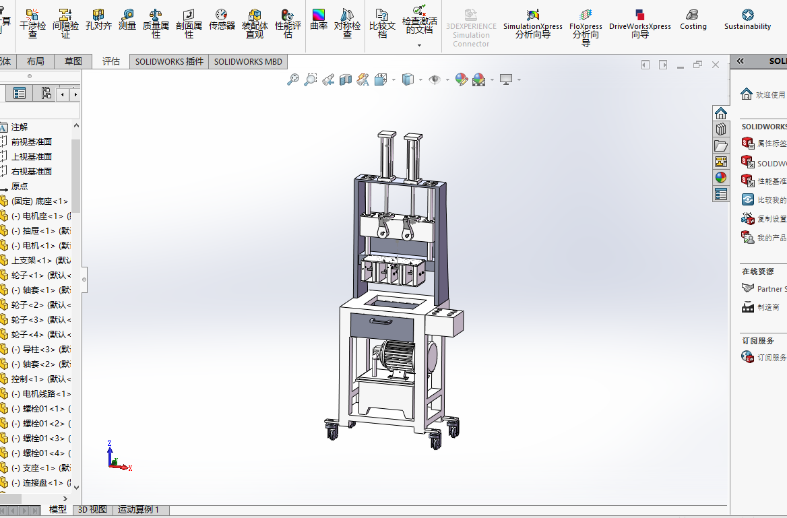Click the feature tree filter field
787x518 pixels.
(39, 110)
